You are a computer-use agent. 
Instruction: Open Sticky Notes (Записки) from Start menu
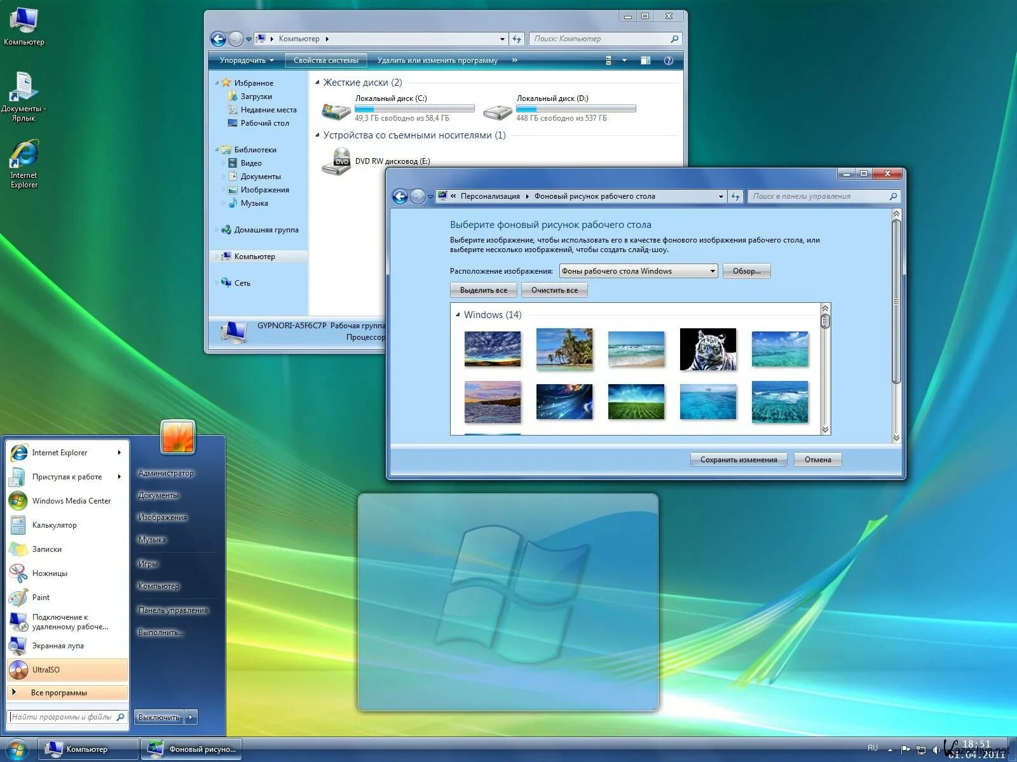67,549
